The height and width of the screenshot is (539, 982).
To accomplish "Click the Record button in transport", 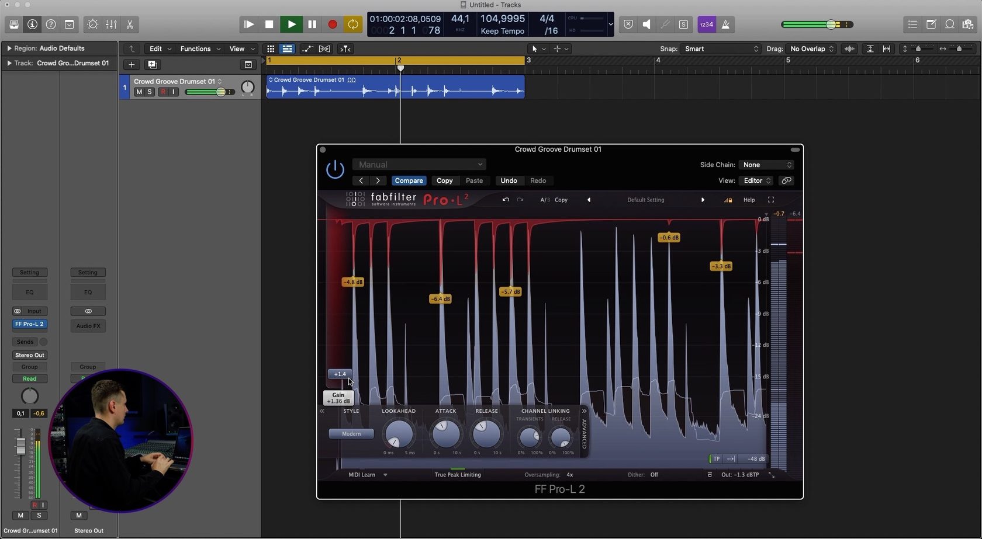I will [x=332, y=25].
